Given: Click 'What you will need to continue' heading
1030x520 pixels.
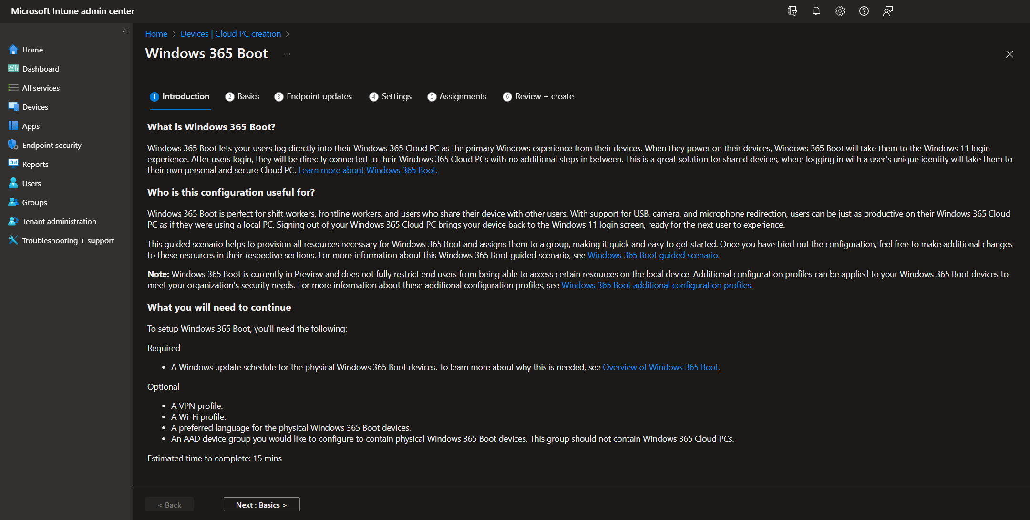Looking at the screenshot, I should (x=219, y=307).
